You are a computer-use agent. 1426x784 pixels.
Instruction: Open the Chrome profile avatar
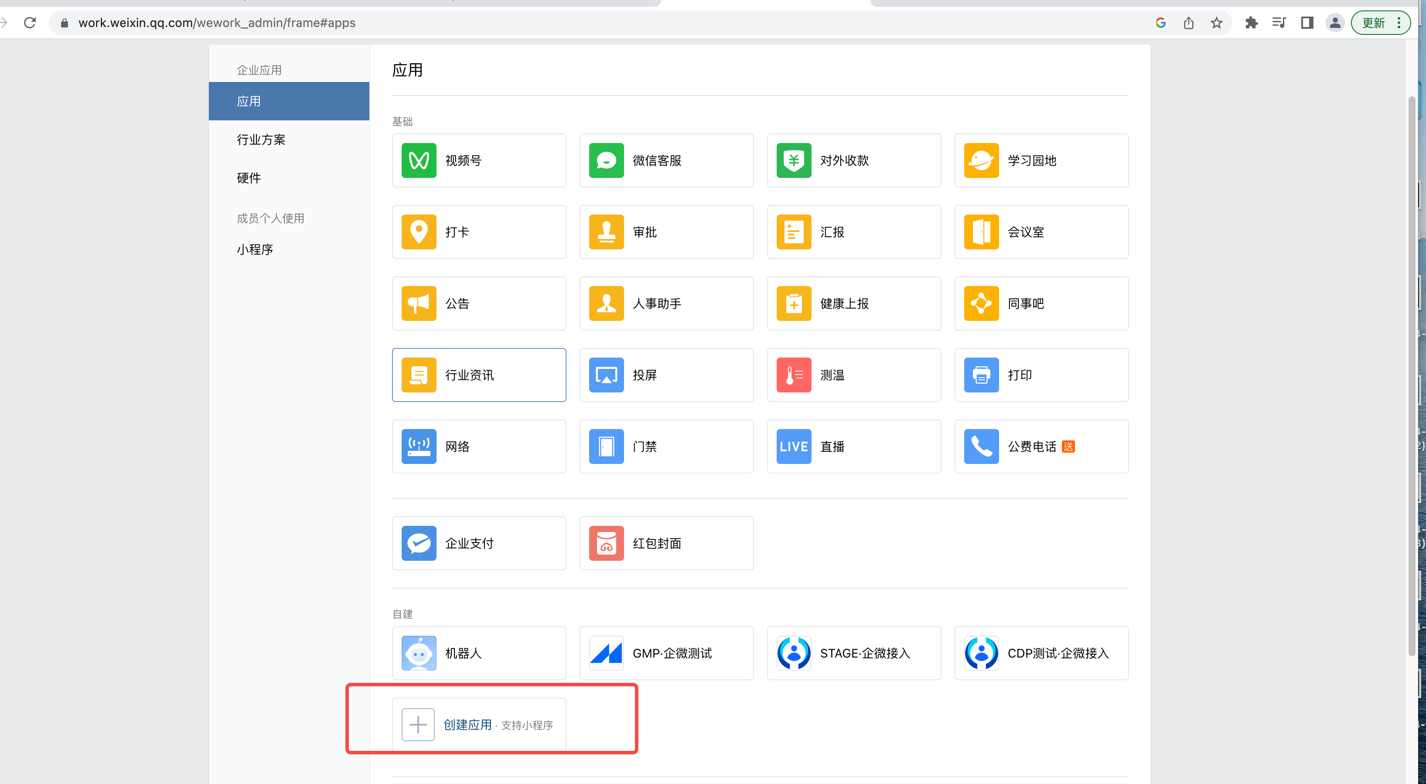pos(1335,23)
